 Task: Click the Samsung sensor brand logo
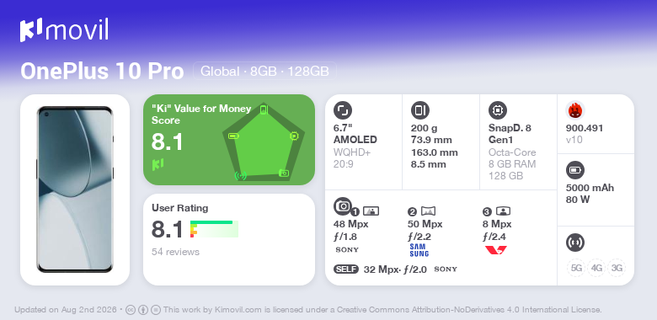[x=419, y=250]
